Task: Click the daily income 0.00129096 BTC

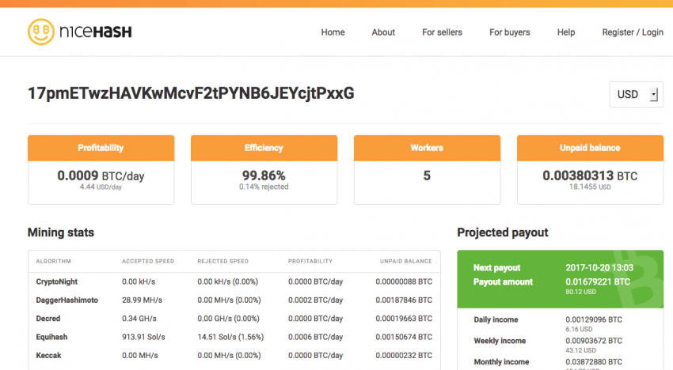Action: click(594, 319)
